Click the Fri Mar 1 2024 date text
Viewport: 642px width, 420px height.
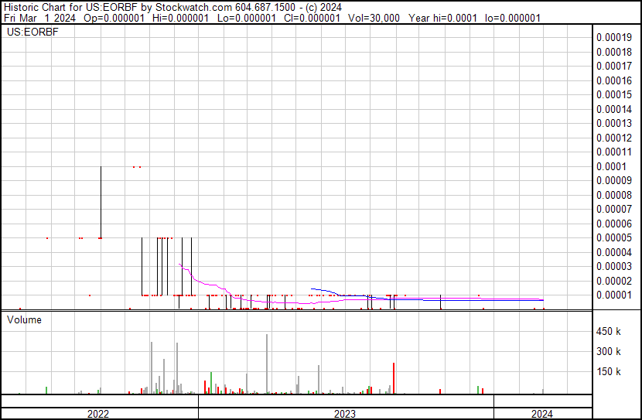pos(39,18)
